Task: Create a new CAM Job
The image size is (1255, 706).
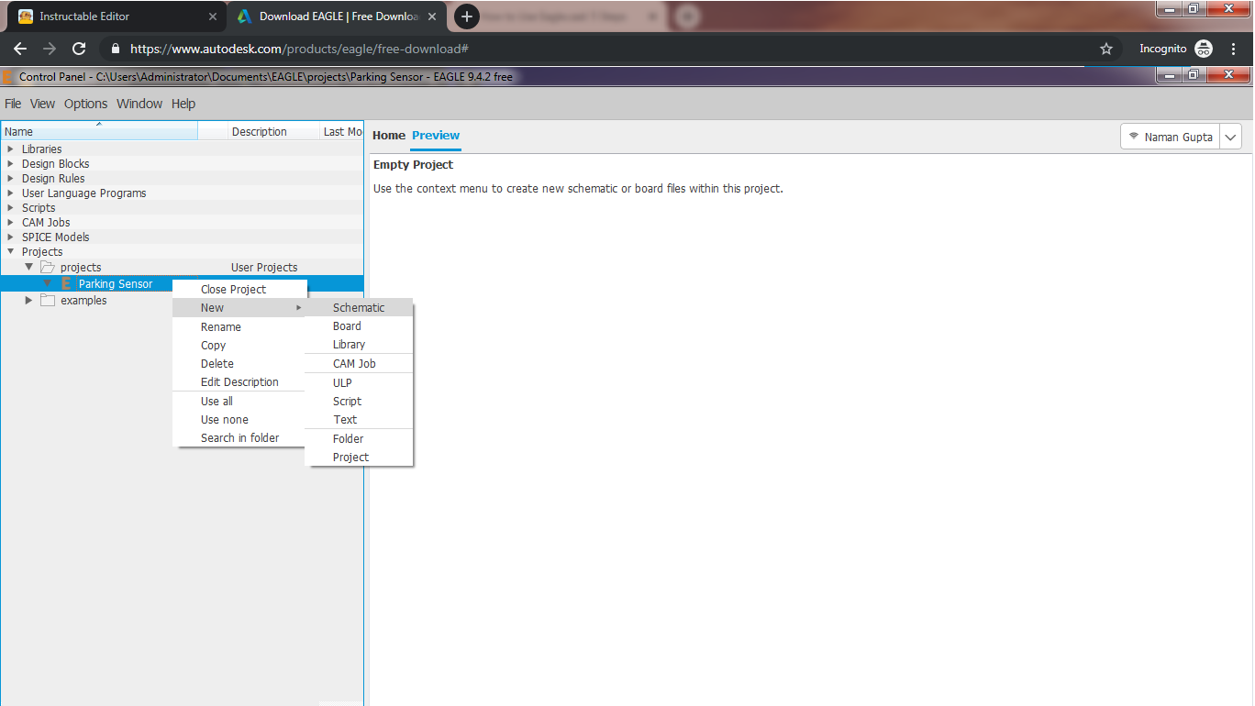Action: pyautogui.click(x=360, y=364)
